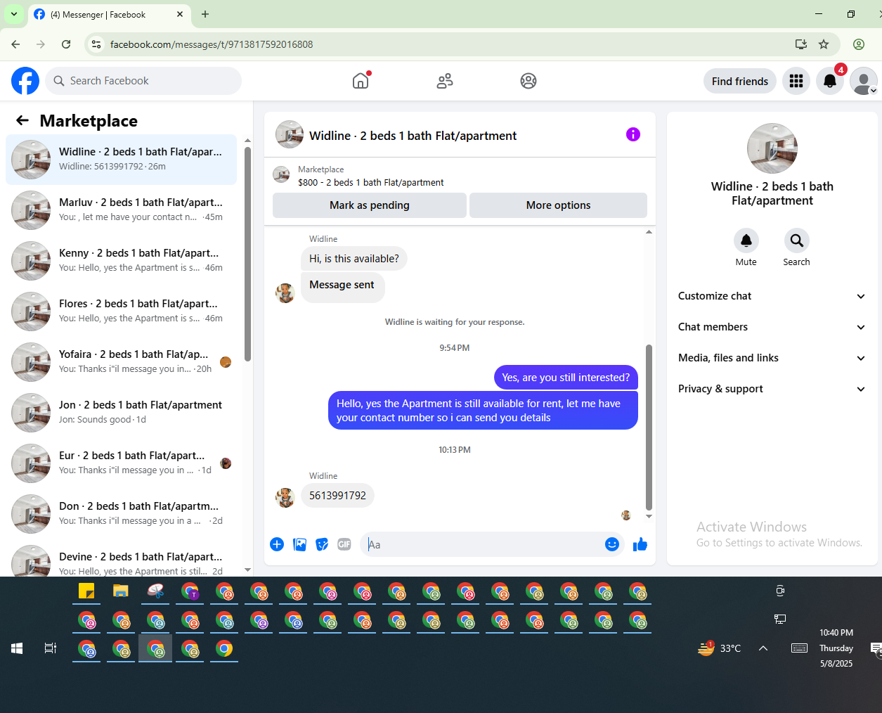The image size is (882, 713).
Task: Click the browser address bar URL
Action: click(212, 44)
